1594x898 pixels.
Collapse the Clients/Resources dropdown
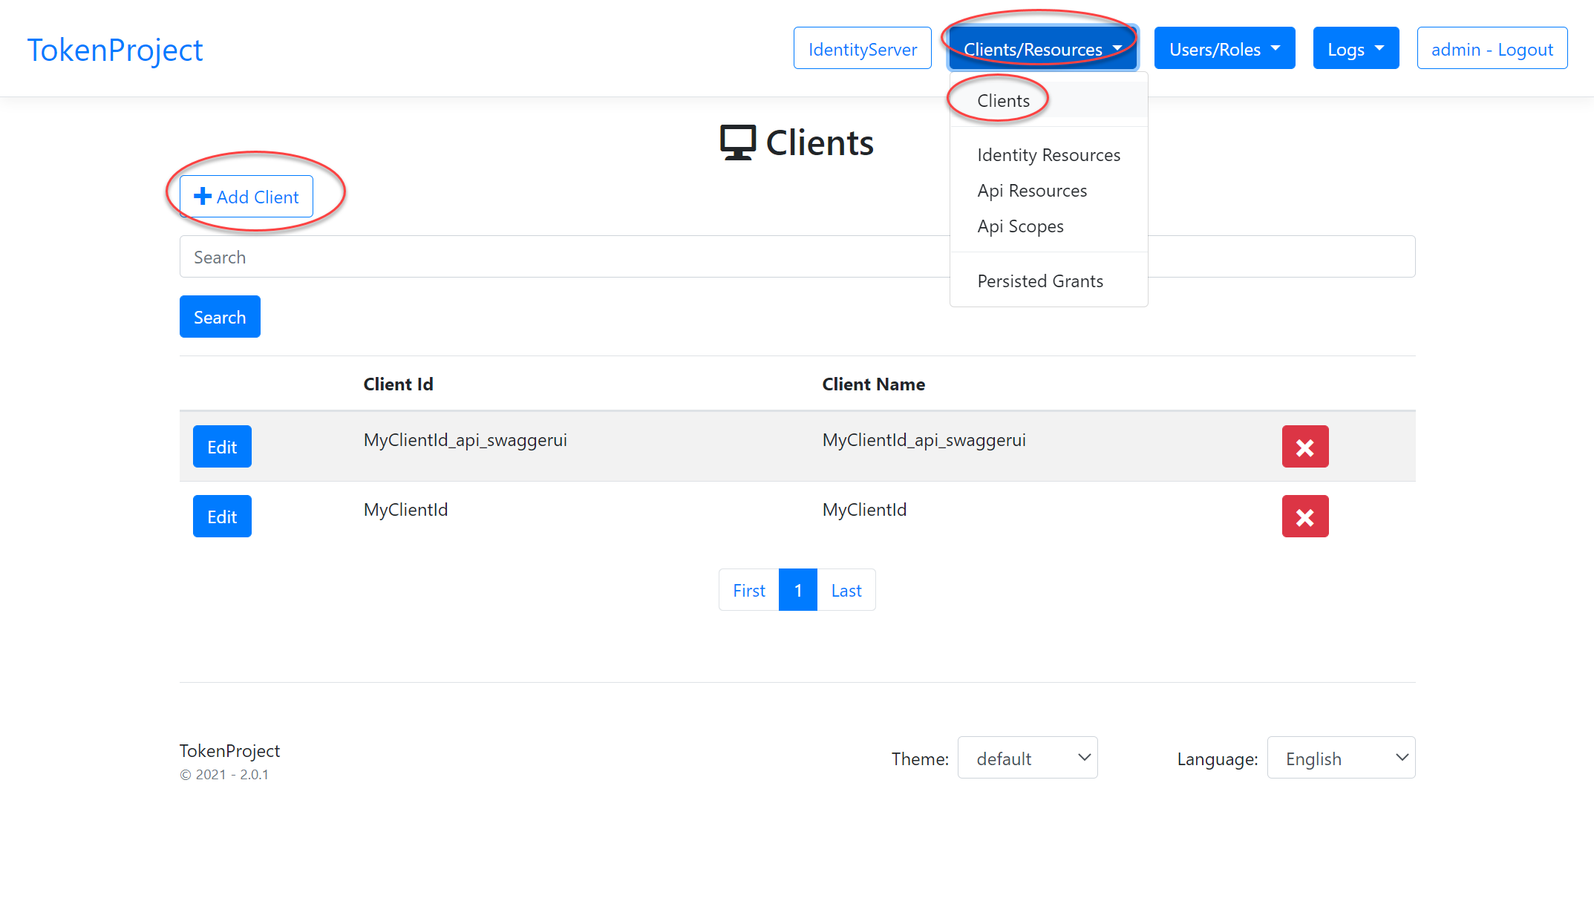click(x=1042, y=49)
